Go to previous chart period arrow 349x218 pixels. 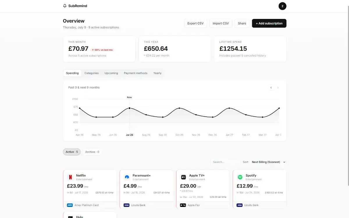coord(271,87)
